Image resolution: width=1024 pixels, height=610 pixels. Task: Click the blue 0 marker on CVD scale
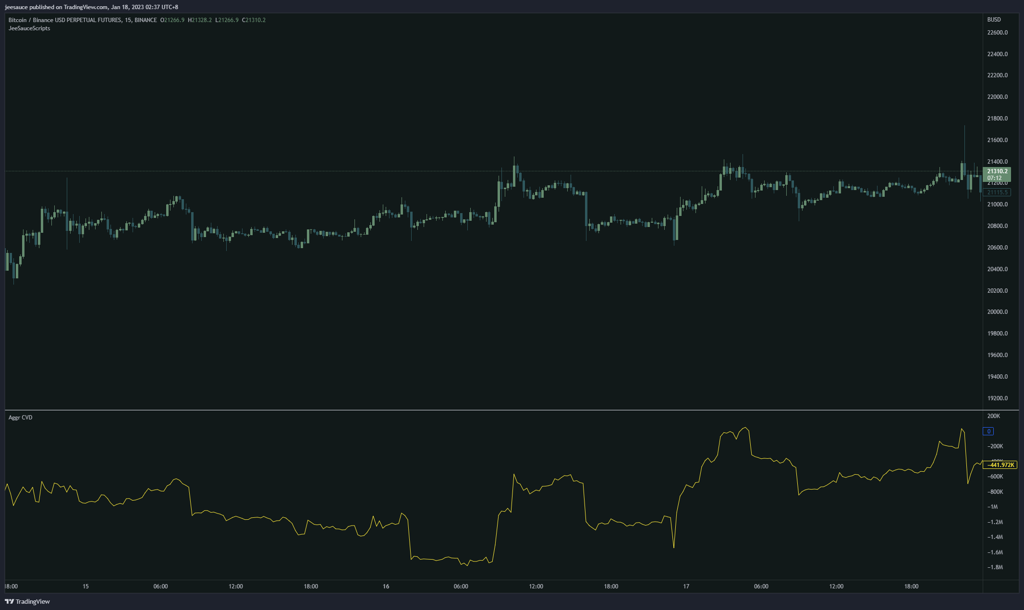(988, 431)
